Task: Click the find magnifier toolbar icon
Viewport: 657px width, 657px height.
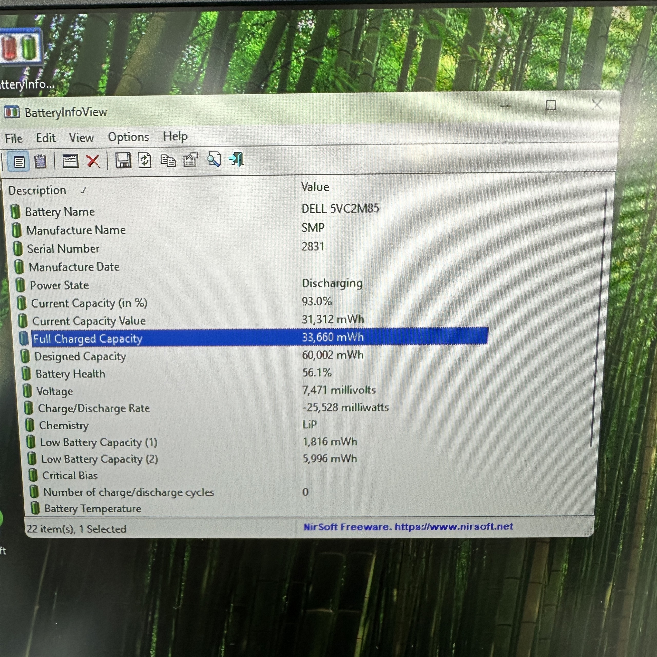Action: click(x=214, y=159)
